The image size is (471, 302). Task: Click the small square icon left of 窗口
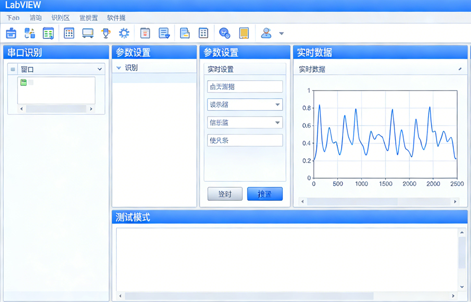click(x=13, y=69)
